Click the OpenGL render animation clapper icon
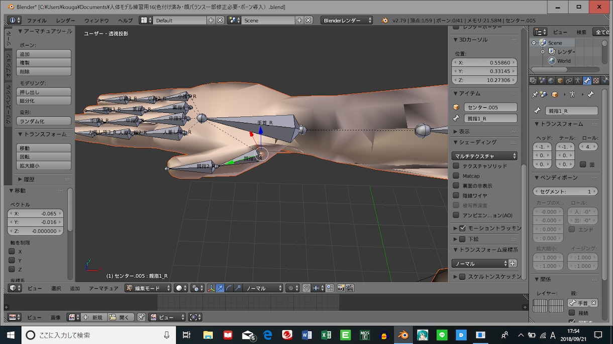Viewport: 613px width, 344px height. (350, 288)
